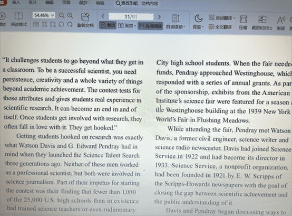The height and width of the screenshot is (216, 292).
Task: Click the text "Getting students hooked on research"
Action: click(x=64, y=137)
